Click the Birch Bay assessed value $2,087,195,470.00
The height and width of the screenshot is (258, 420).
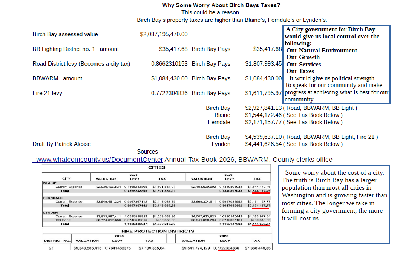pos(164,34)
